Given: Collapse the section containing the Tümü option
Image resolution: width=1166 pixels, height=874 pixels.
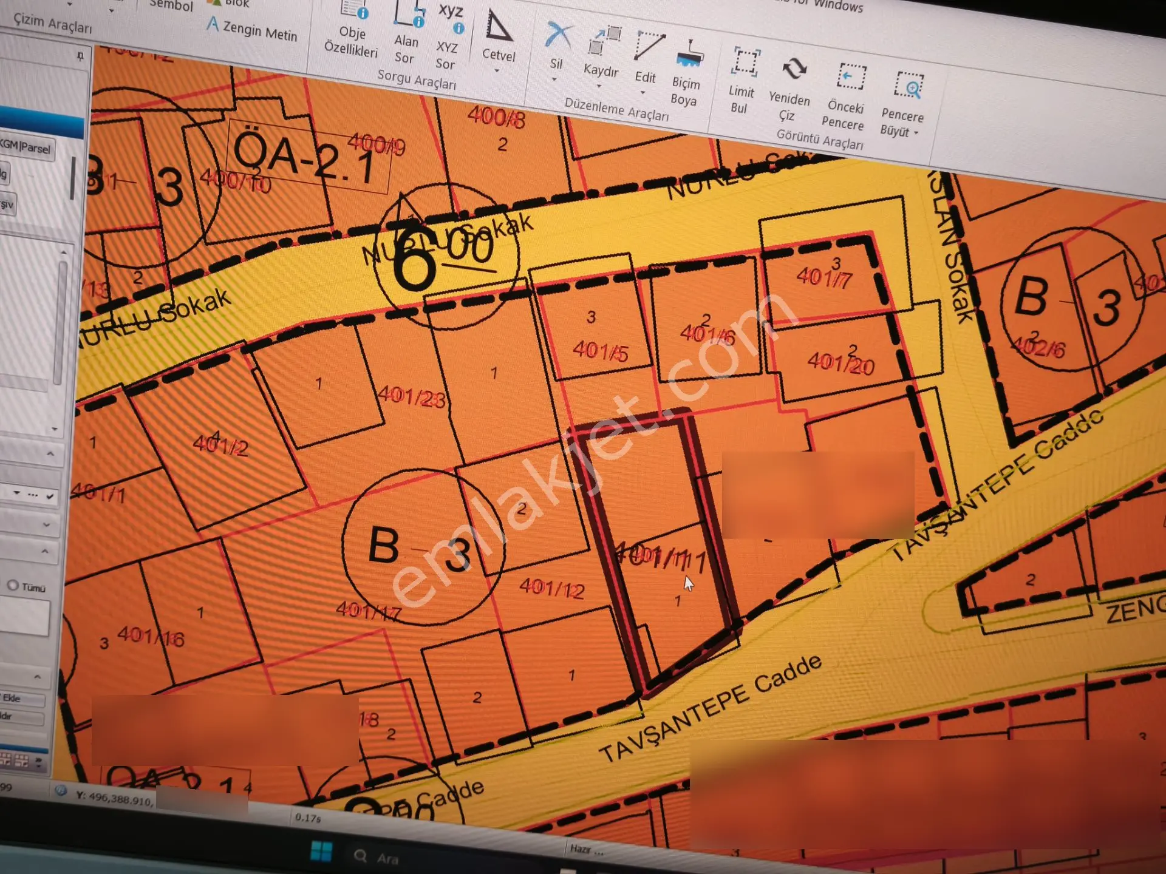Looking at the screenshot, I should coord(44,551).
